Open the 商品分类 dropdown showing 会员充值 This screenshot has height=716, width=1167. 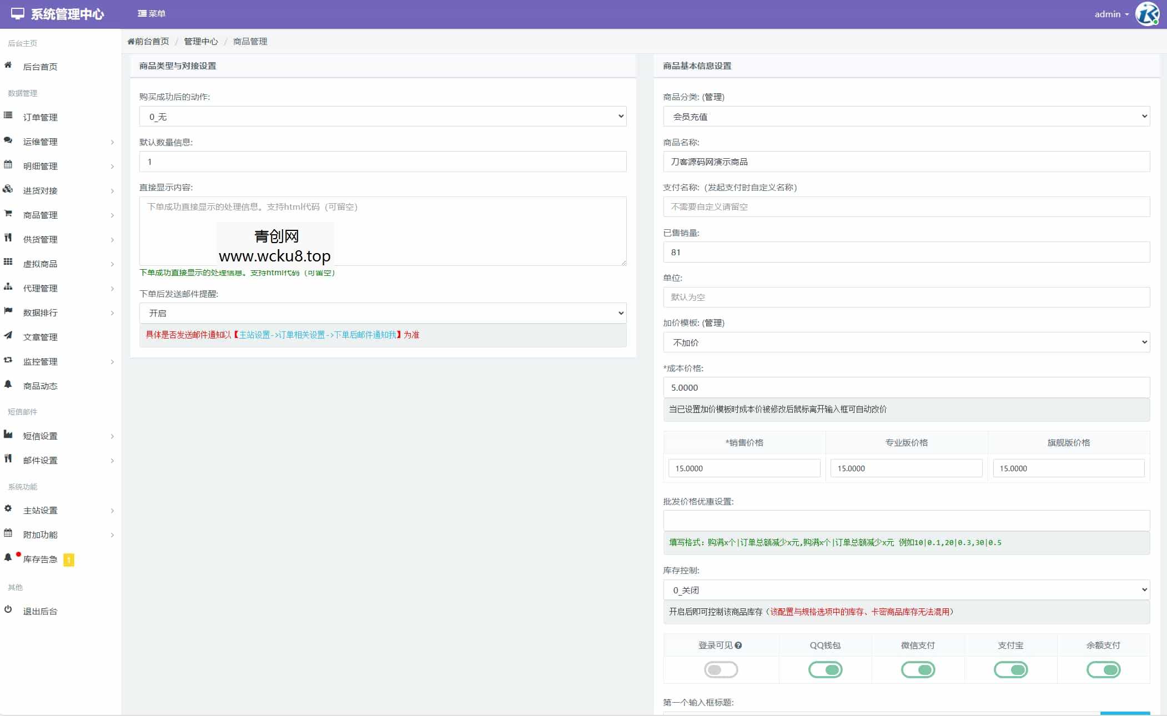[906, 117]
